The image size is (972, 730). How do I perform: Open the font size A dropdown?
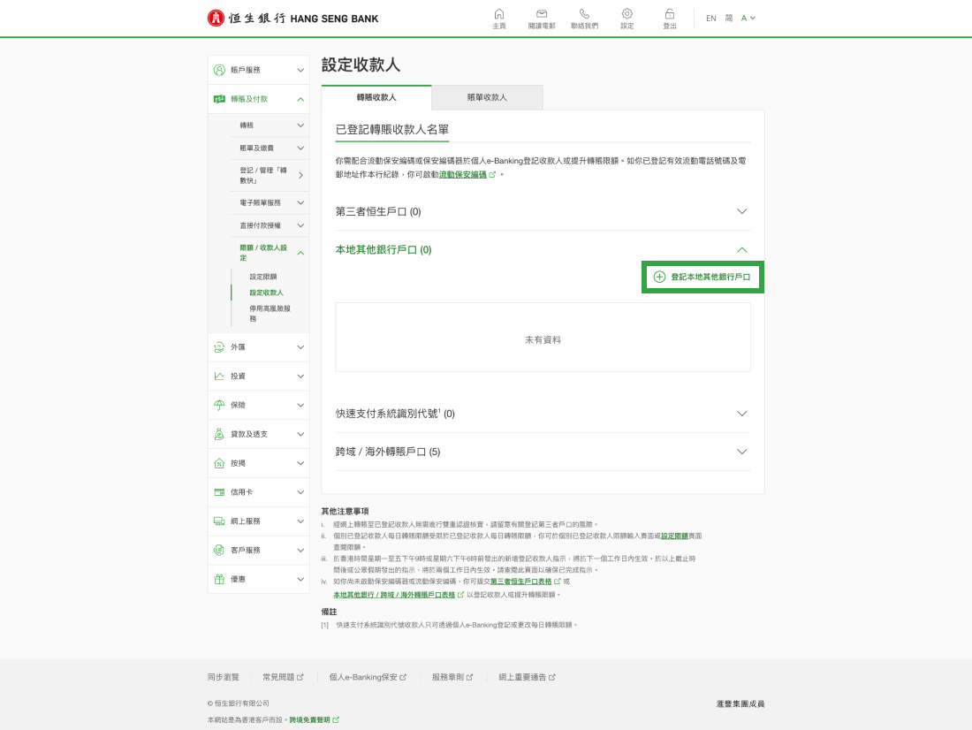tap(748, 19)
